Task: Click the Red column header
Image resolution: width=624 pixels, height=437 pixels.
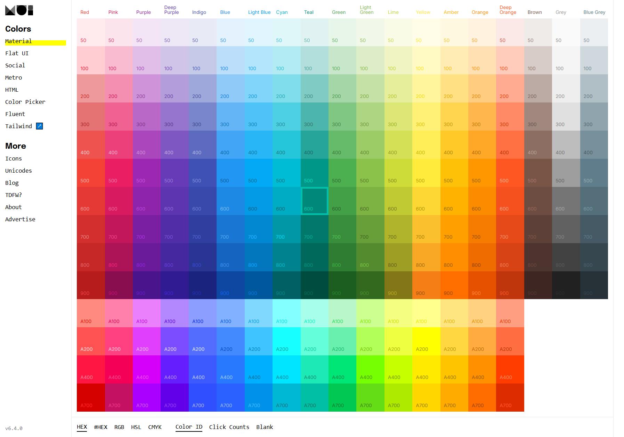Action: pos(85,12)
